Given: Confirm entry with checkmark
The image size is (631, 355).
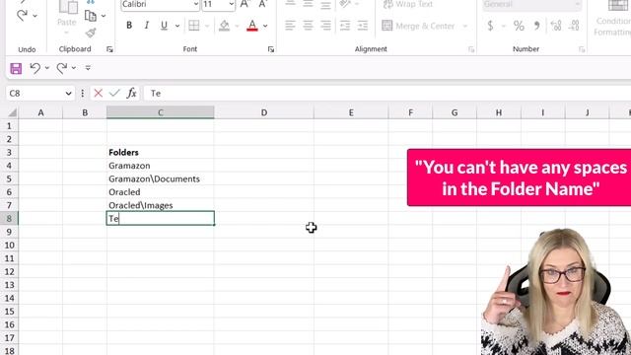Looking at the screenshot, I should [114, 94].
